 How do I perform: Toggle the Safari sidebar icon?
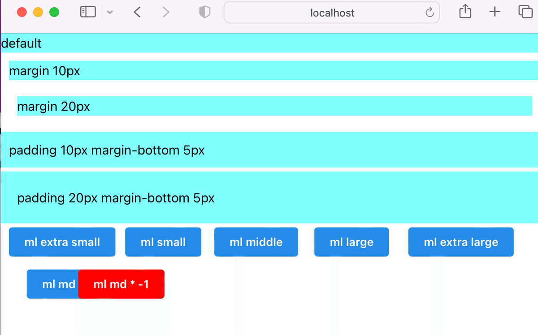[88, 12]
